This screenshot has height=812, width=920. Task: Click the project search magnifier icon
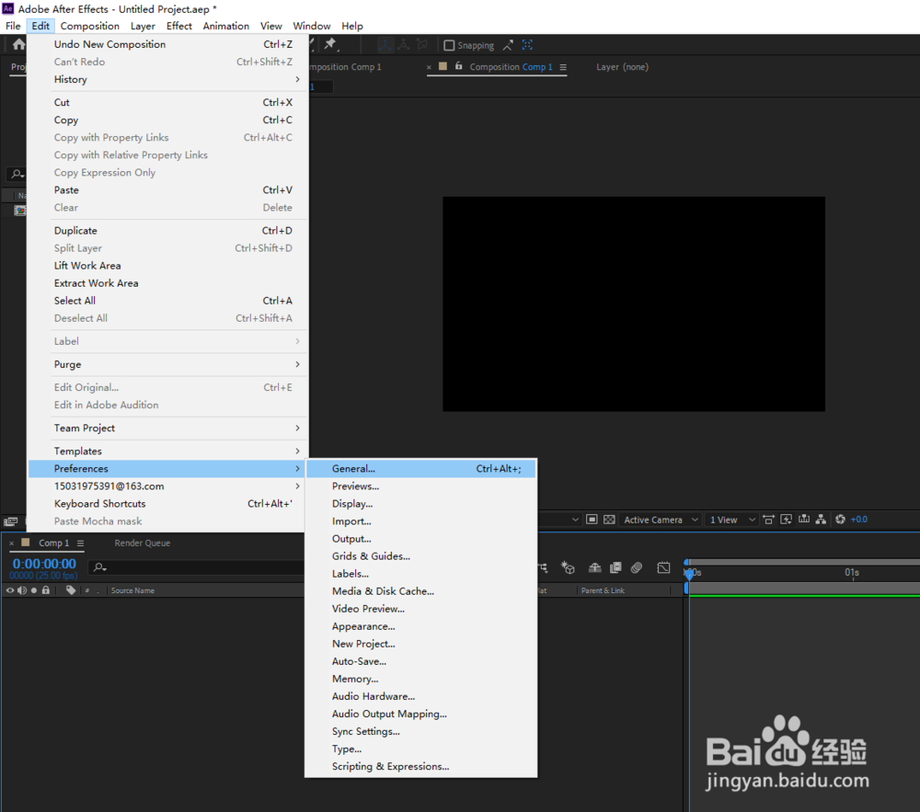[17, 174]
